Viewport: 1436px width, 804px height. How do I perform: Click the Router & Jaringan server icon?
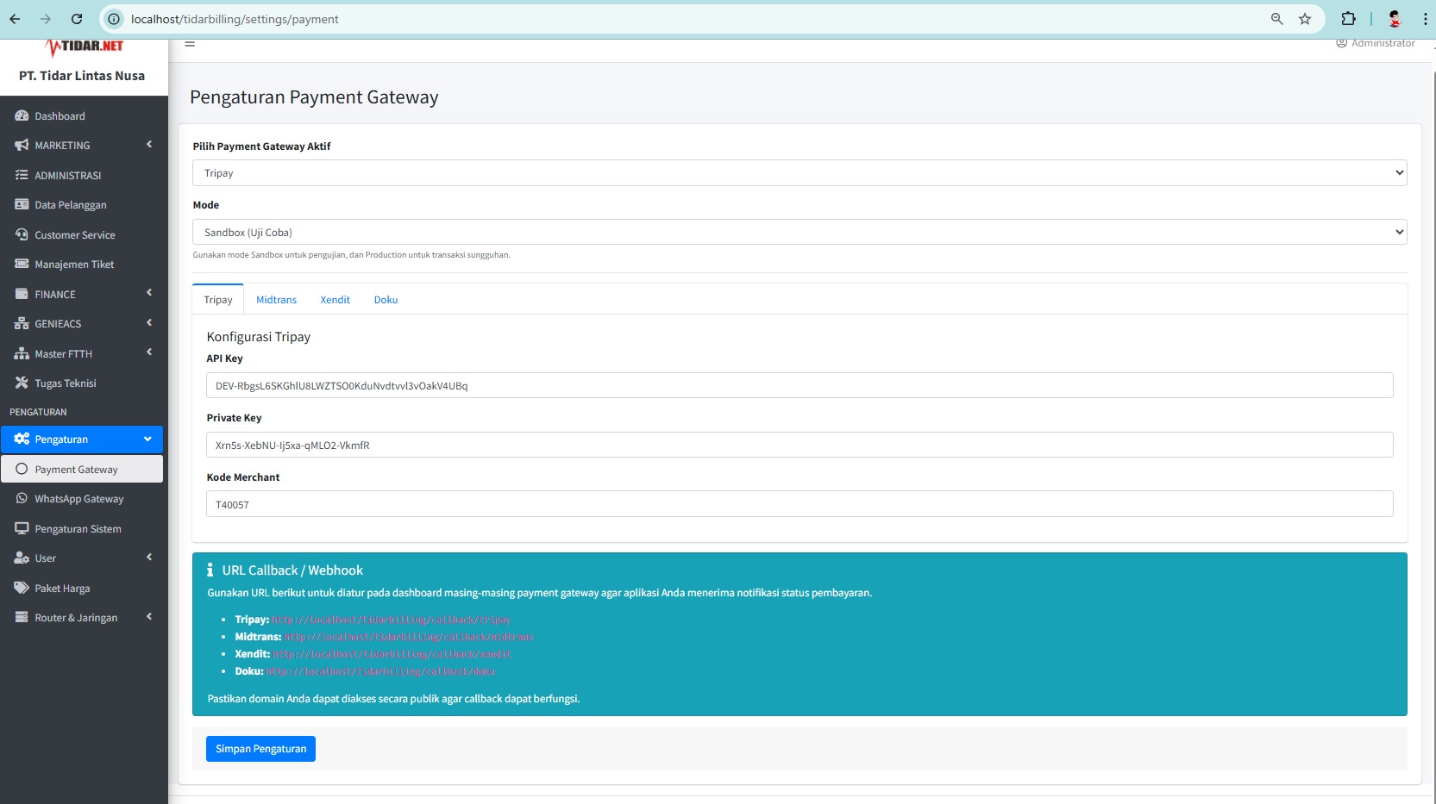coord(22,617)
